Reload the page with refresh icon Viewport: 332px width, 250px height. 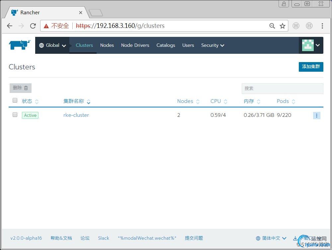[x=33, y=26]
